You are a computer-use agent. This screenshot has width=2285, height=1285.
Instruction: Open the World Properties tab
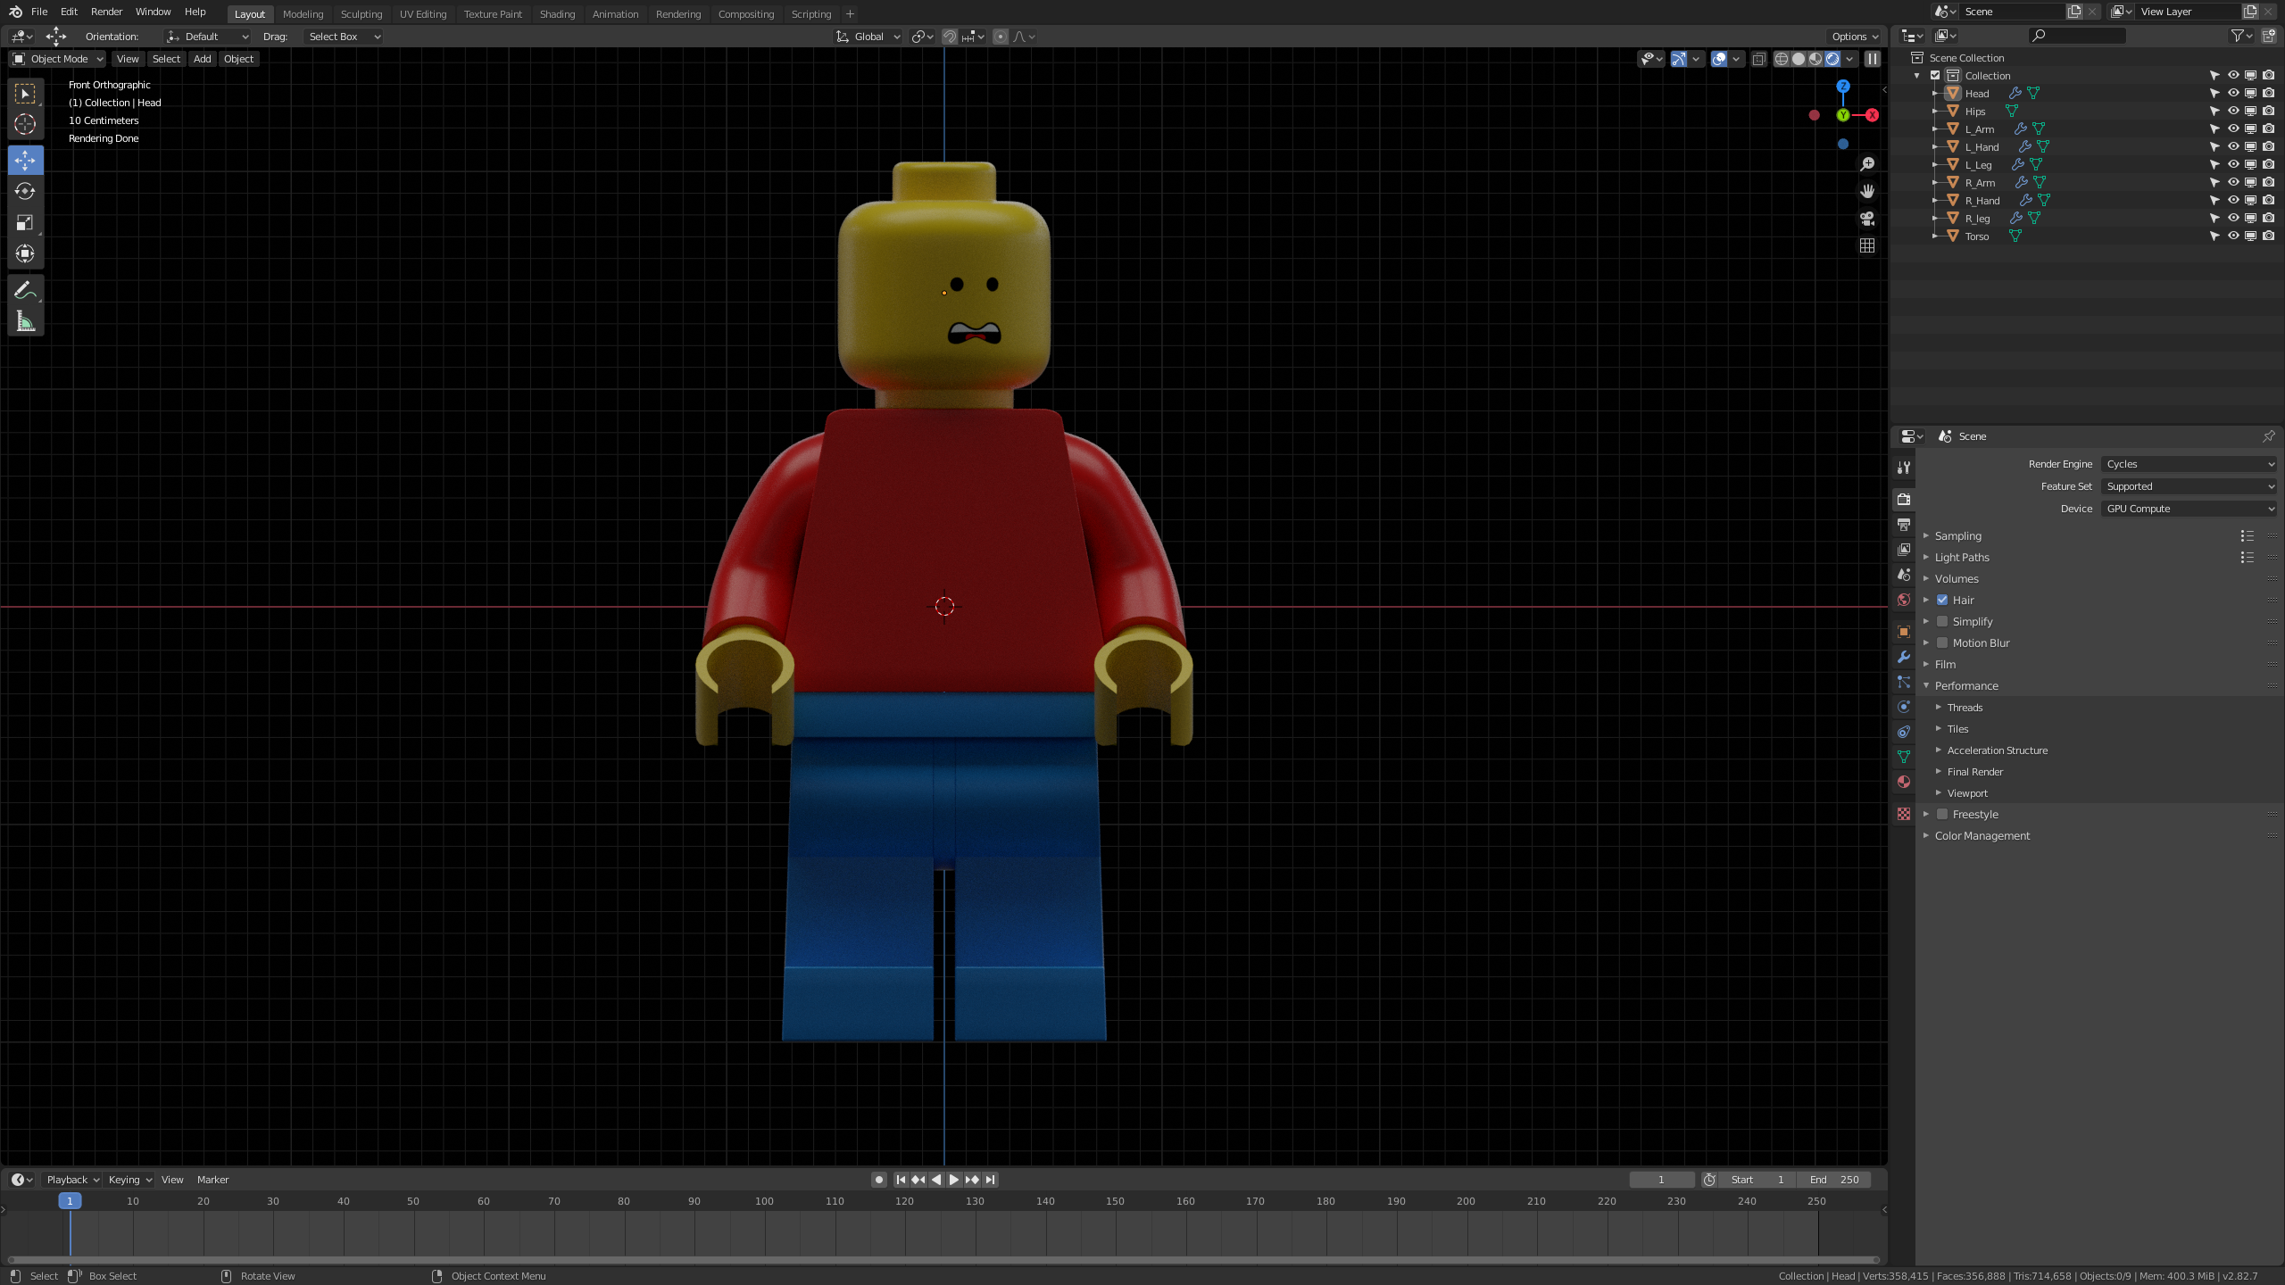1904,600
